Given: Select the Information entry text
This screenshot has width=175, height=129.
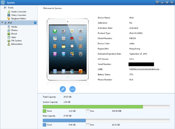Looking at the screenshot, I should pos(17,44).
